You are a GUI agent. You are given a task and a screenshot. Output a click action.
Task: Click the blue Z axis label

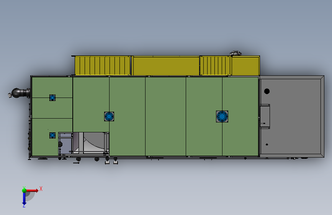(24, 205)
